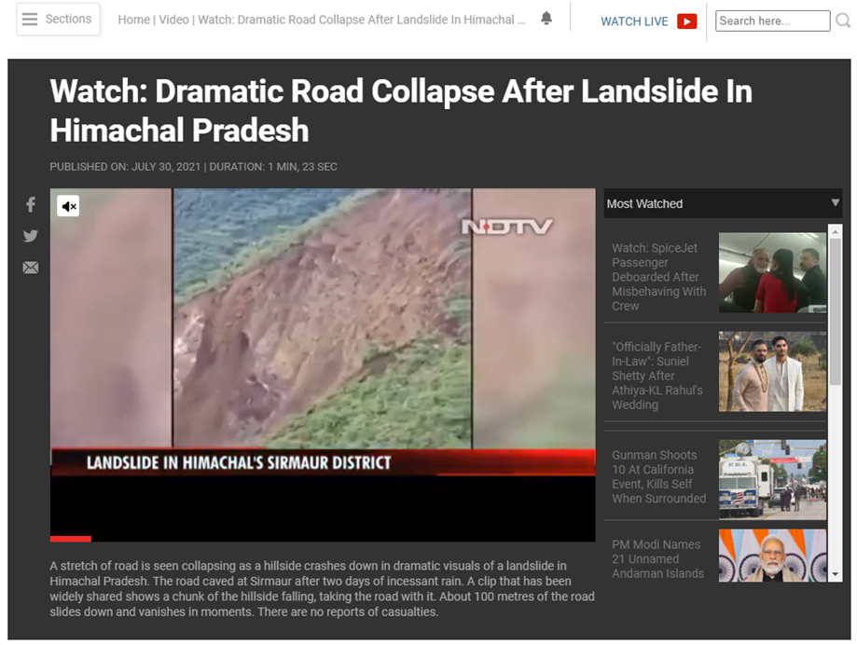Click the search magnifier icon
Viewport: 857px width, 645px height.
click(x=843, y=21)
